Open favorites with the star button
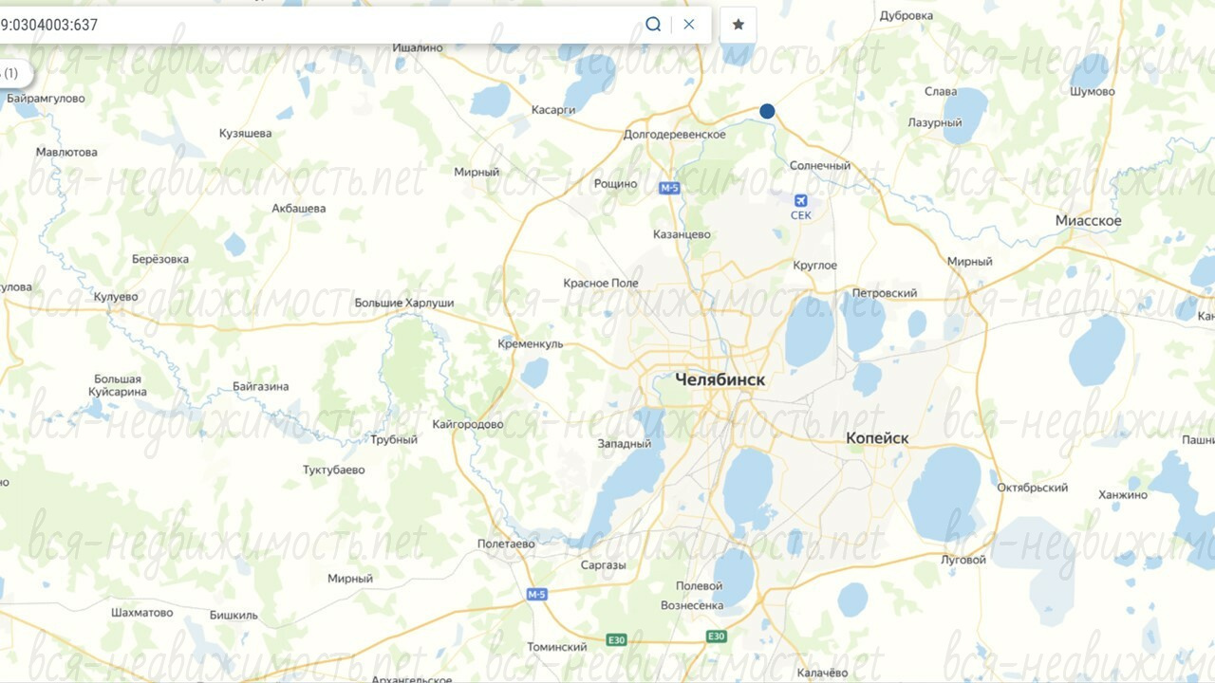The image size is (1215, 683). (738, 25)
